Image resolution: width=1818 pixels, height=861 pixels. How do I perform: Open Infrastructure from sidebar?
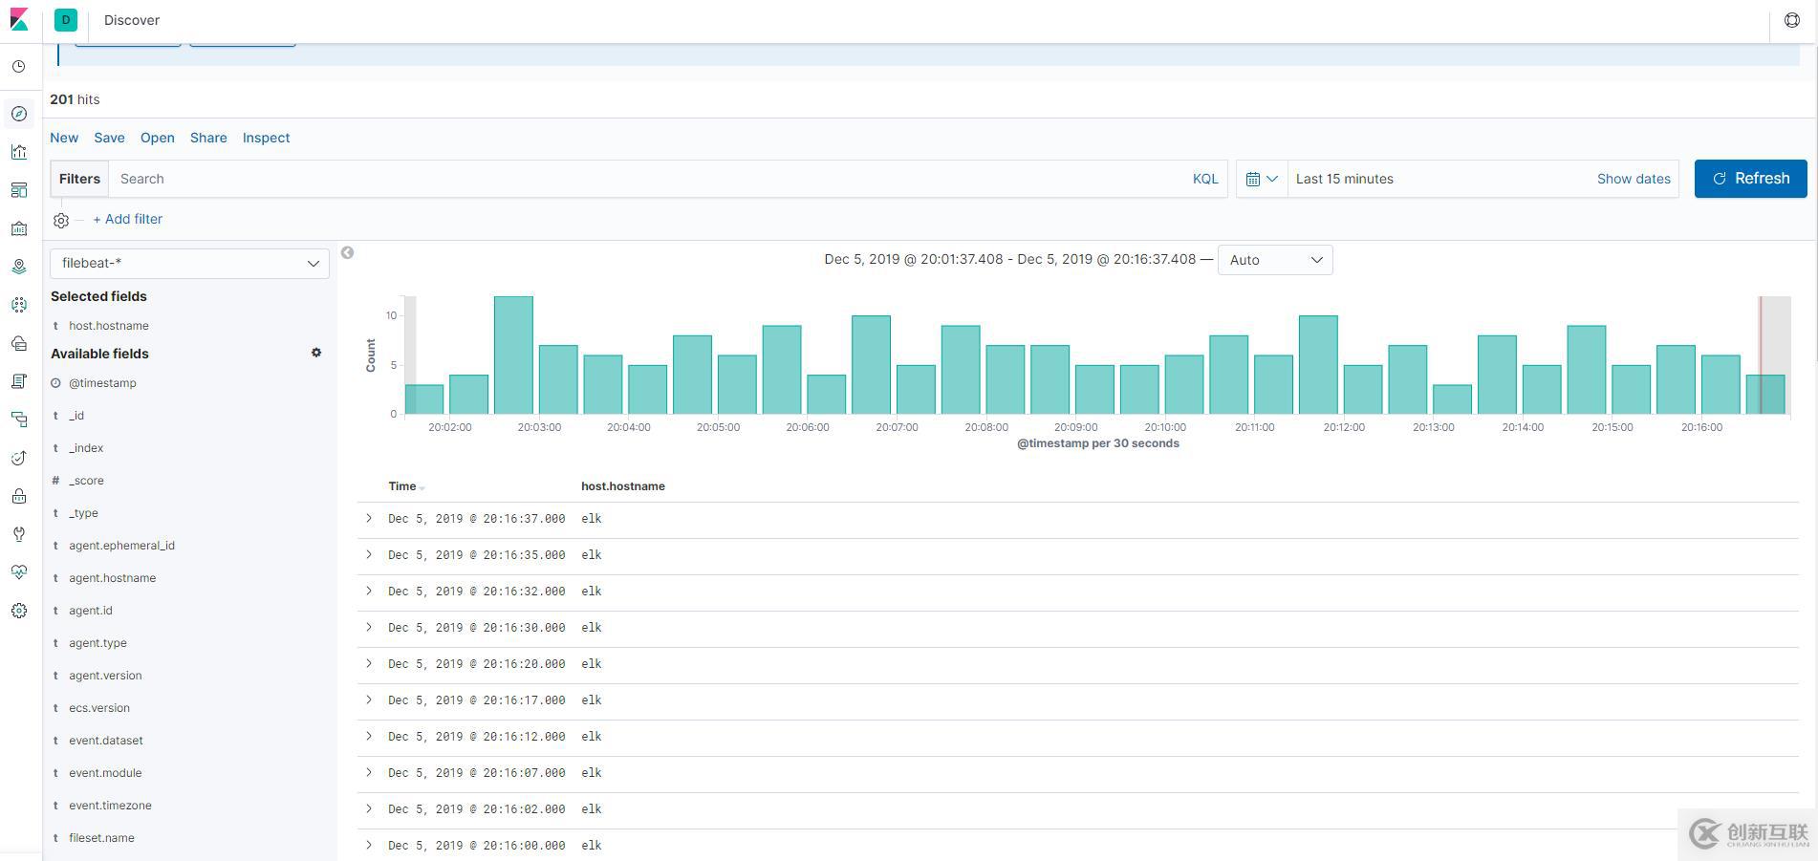[x=19, y=343]
